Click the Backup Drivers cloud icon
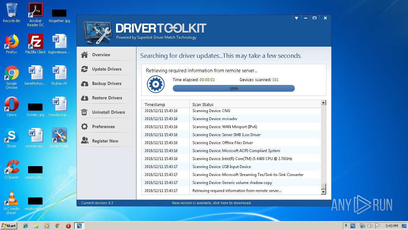Image resolution: width=408 pixels, height=230 pixels. click(x=84, y=84)
